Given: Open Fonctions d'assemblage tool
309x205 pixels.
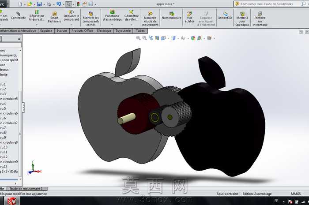Looking at the screenshot, I should click(x=112, y=15).
